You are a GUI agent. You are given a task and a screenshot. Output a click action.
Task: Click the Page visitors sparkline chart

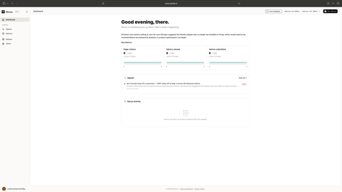pyautogui.click(x=143, y=63)
